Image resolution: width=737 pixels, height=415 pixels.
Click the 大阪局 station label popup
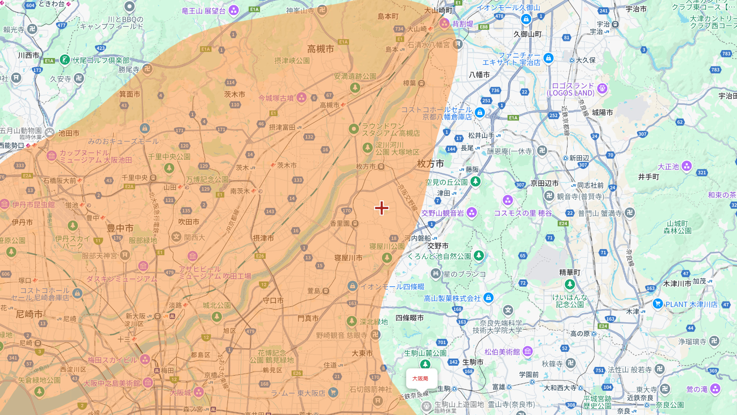click(421, 378)
